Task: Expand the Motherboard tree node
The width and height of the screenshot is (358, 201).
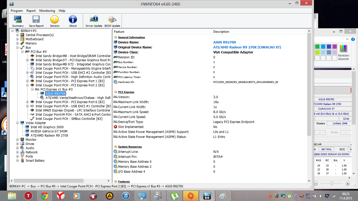Action: click(x=18, y=39)
